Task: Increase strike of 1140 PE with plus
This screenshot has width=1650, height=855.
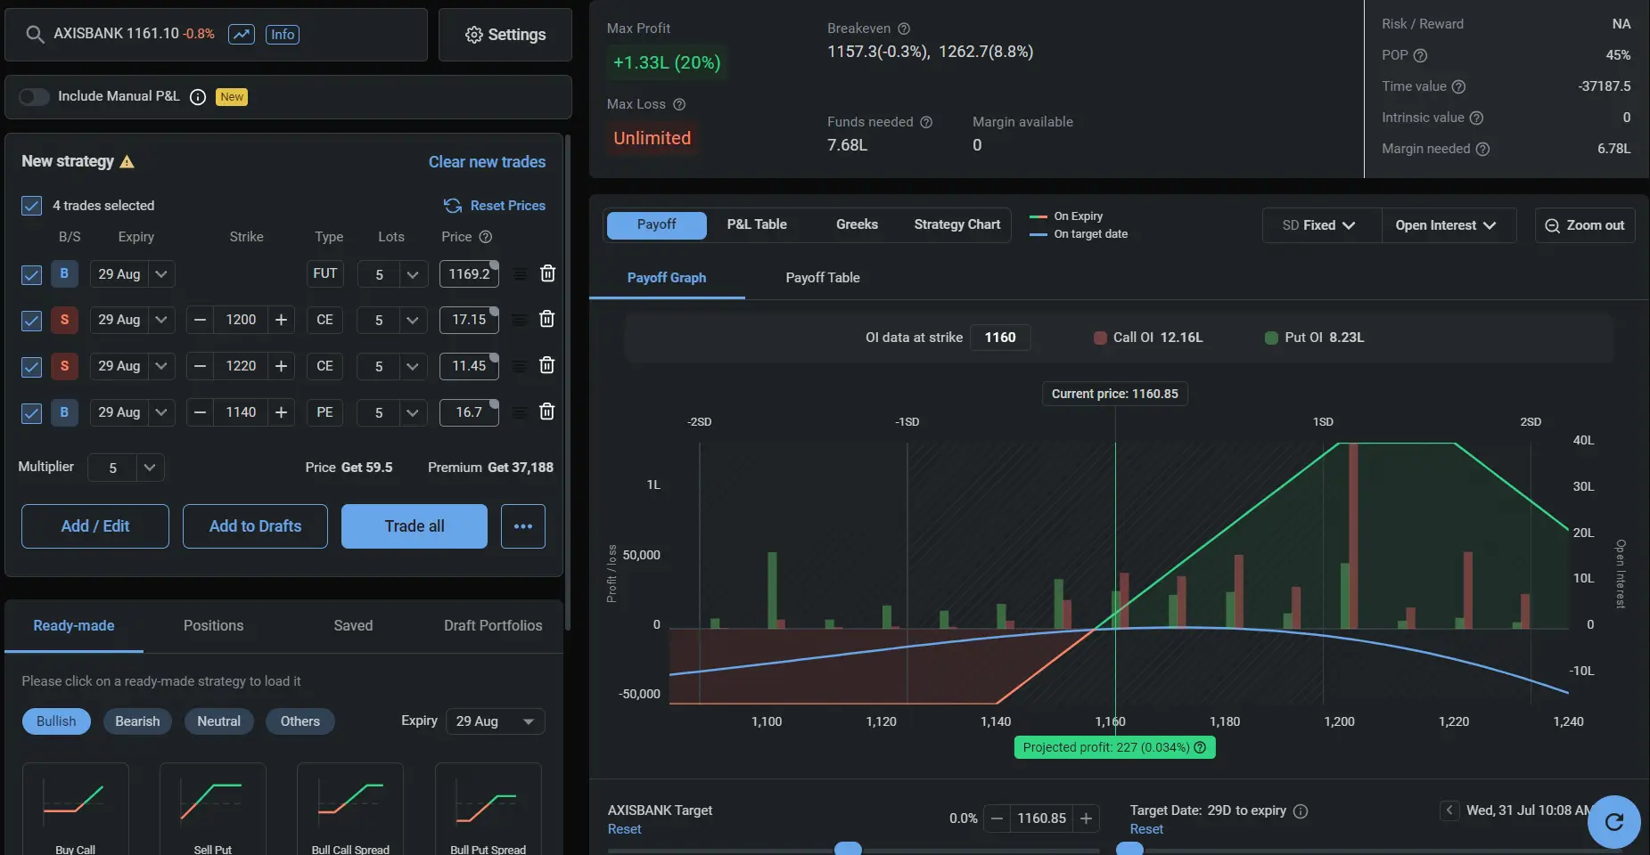Action: click(281, 412)
